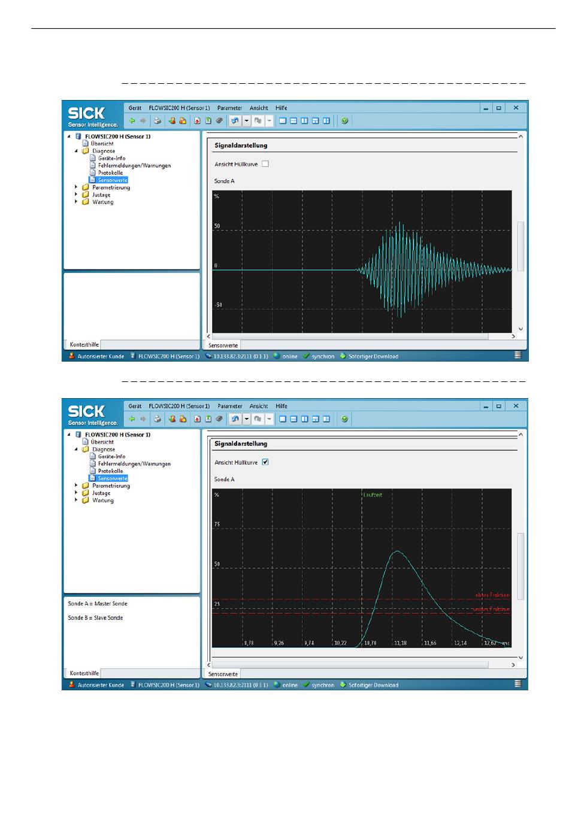569x831 pixels.
Task: Click green back arrow in upper window toolbar
Action: point(132,121)
